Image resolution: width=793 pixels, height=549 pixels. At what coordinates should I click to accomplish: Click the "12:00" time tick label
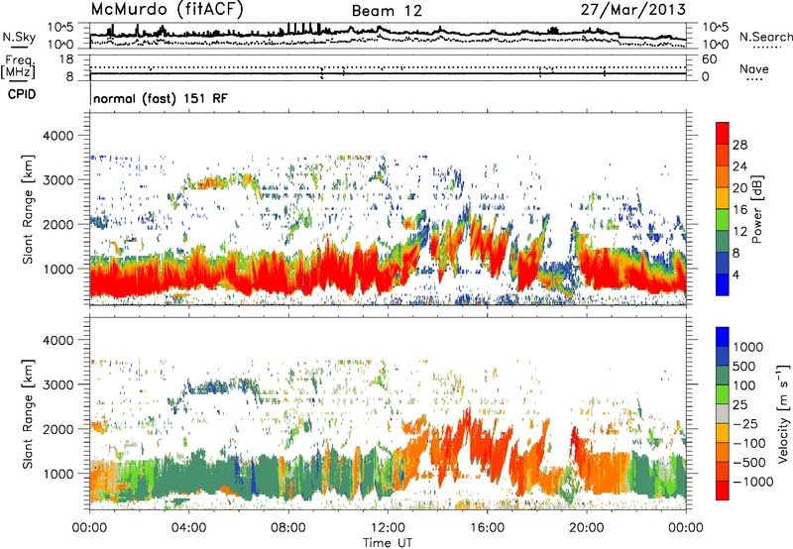coord(388,528)
